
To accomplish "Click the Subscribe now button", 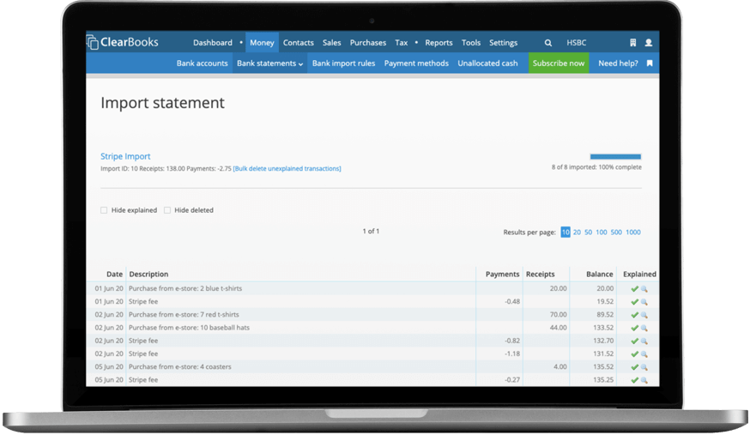I will click(558, 63).
